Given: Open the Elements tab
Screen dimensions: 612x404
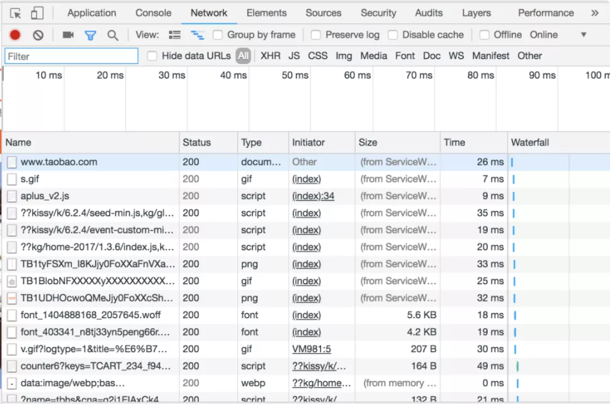Looking at the screenshot, I should point(267,13).
